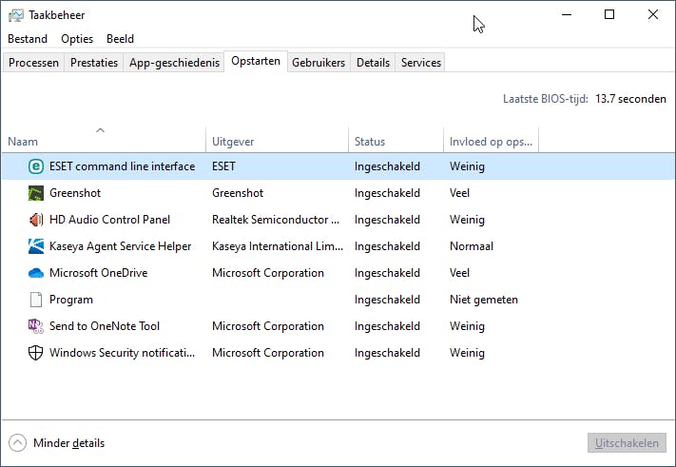Sort by Invloed op opstarten column

pyautogui.click(x=491, y=142)
